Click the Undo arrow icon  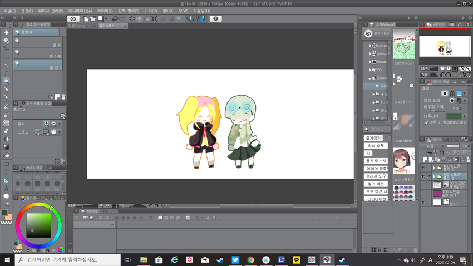(115, 19)
